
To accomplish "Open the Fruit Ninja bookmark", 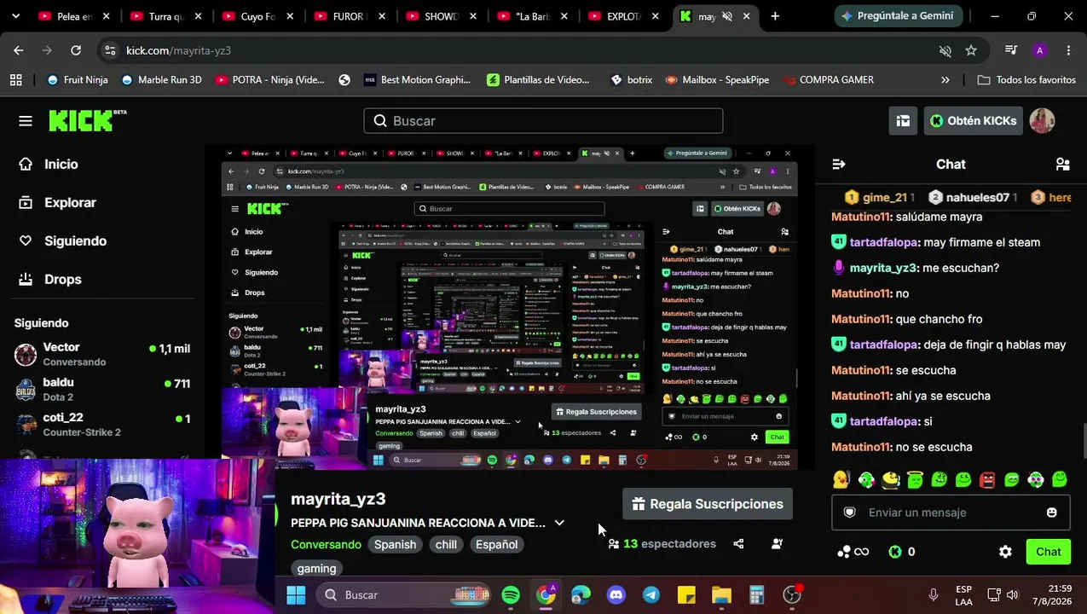I will click(x=78, y=80).
